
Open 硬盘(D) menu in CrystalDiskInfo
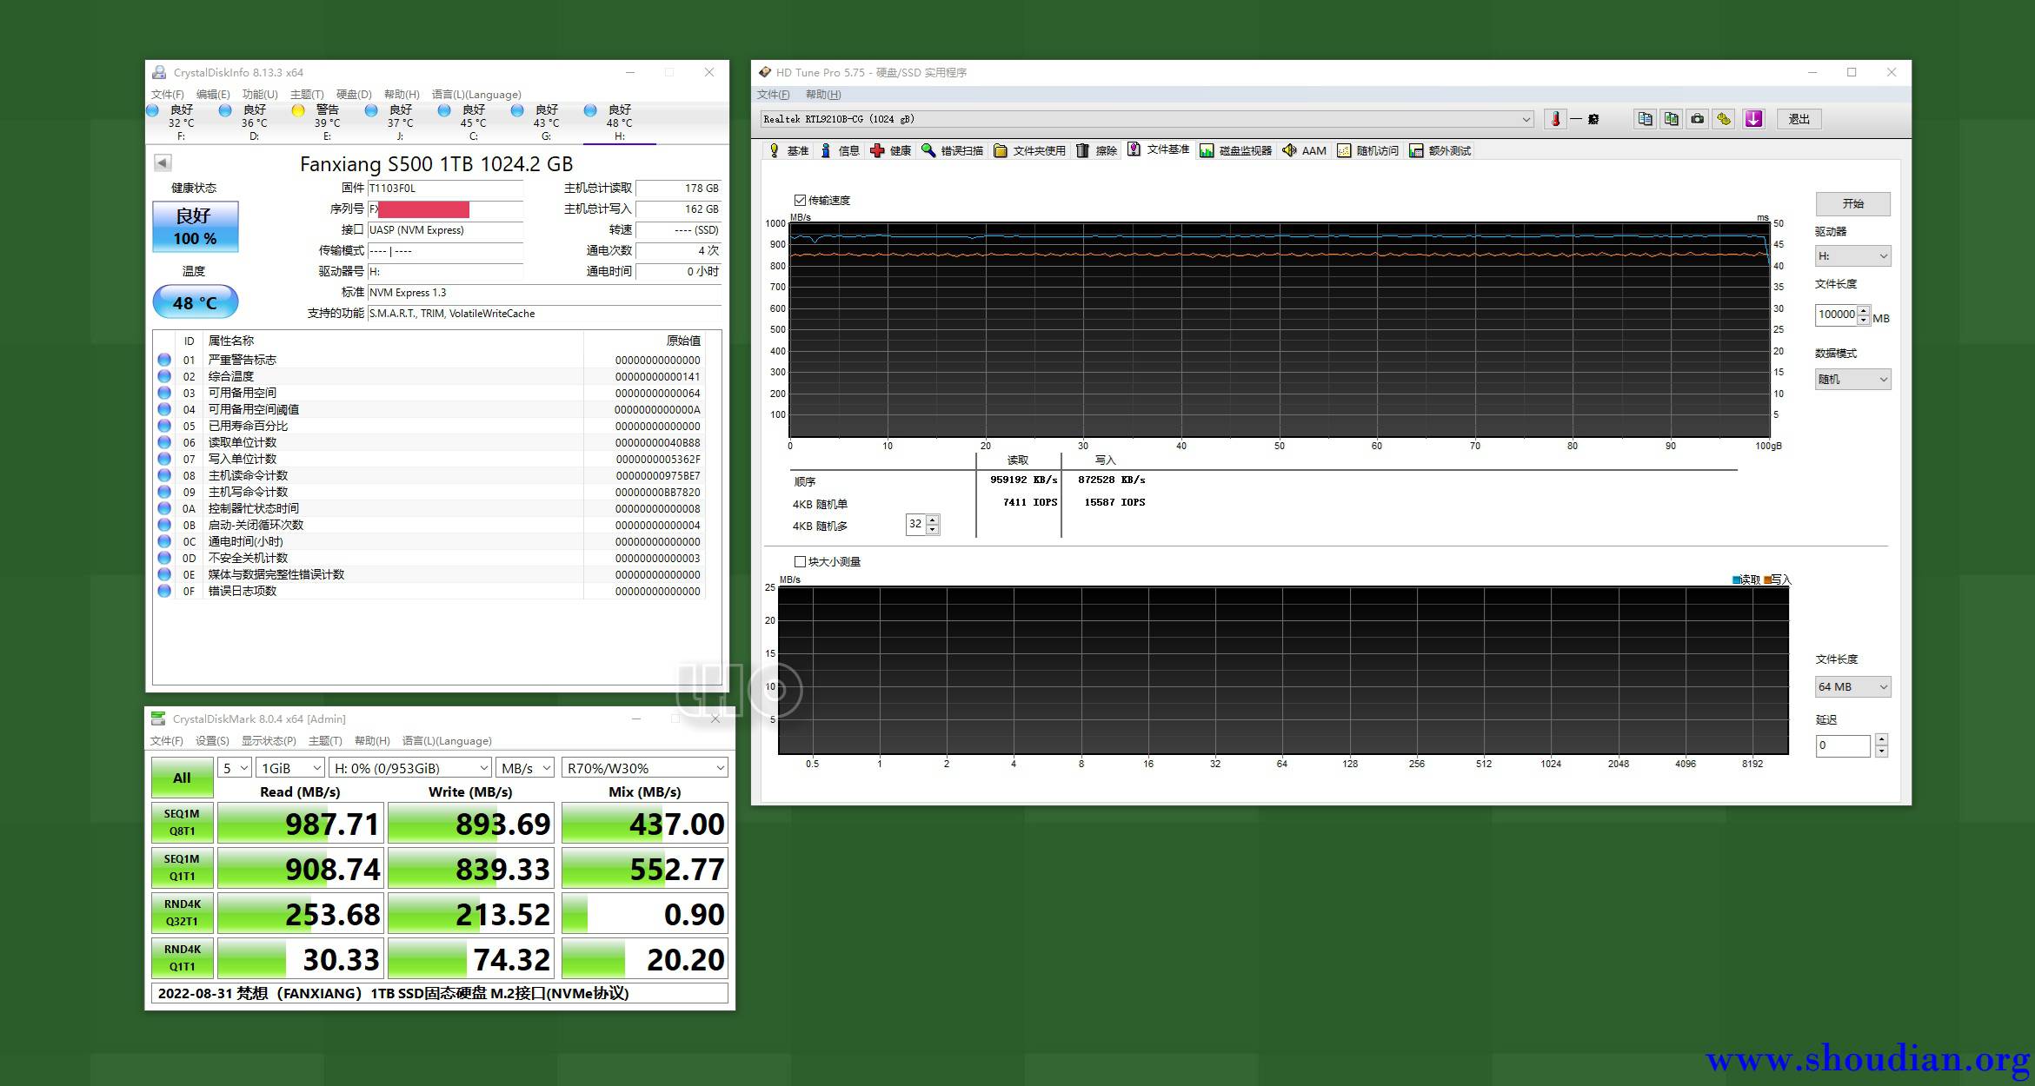click(354, 95)
